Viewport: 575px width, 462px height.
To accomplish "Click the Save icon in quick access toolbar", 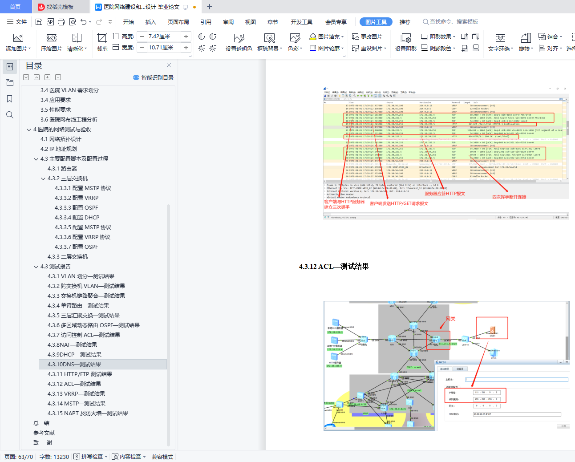I will (39, 22).
